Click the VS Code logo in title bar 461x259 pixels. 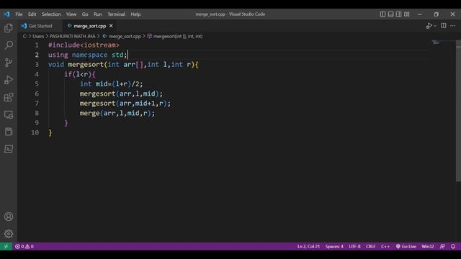pos(6,14)
